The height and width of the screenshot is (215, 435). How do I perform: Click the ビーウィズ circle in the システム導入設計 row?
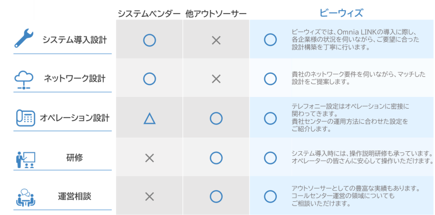coord(270,40)
